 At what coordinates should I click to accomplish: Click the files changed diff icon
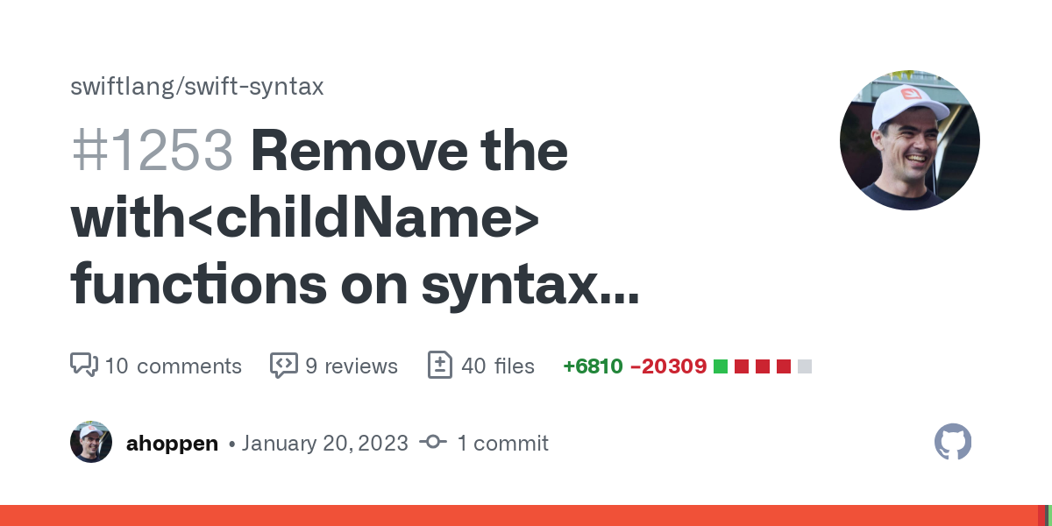439,365
